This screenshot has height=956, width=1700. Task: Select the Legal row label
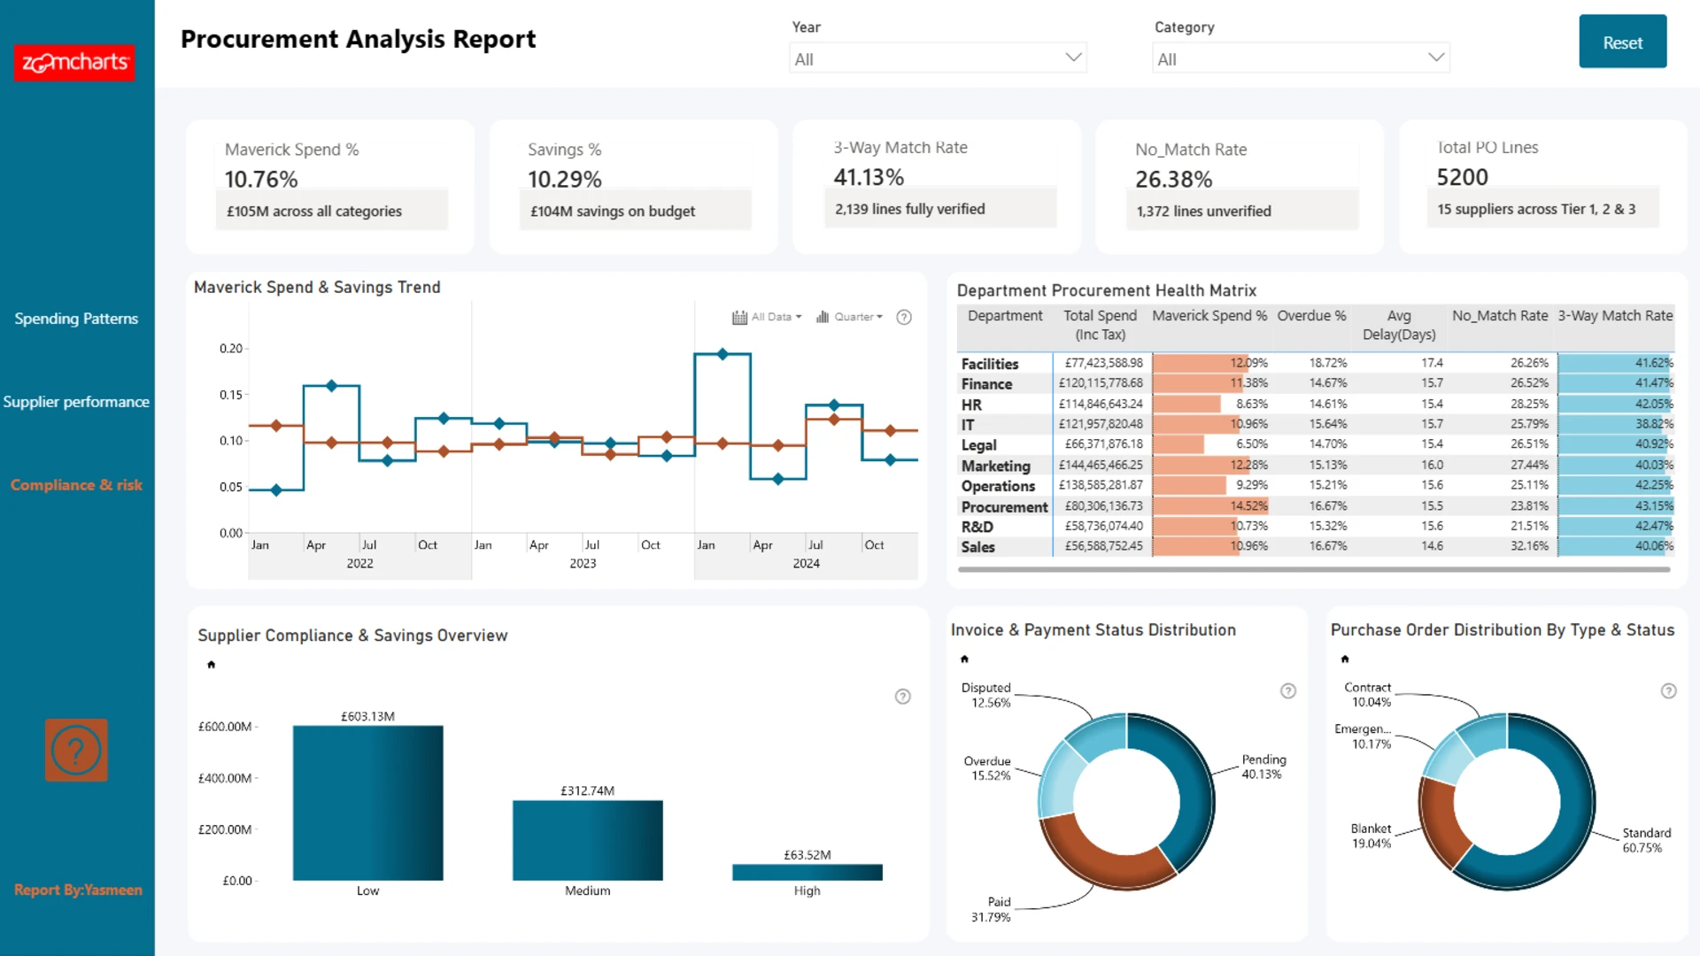[x=978, y=445]
